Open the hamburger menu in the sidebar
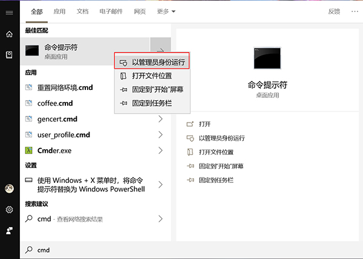The height and width of the screenshot is (259, 363). click(9, 13)
